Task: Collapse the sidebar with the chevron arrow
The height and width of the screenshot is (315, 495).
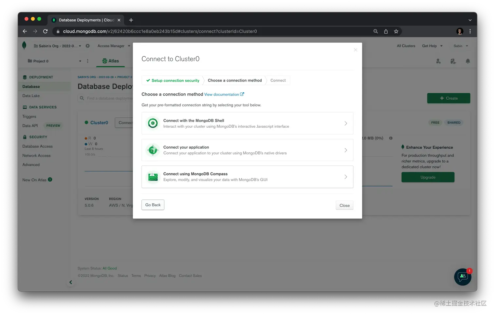Action: (x=71, y=282)
